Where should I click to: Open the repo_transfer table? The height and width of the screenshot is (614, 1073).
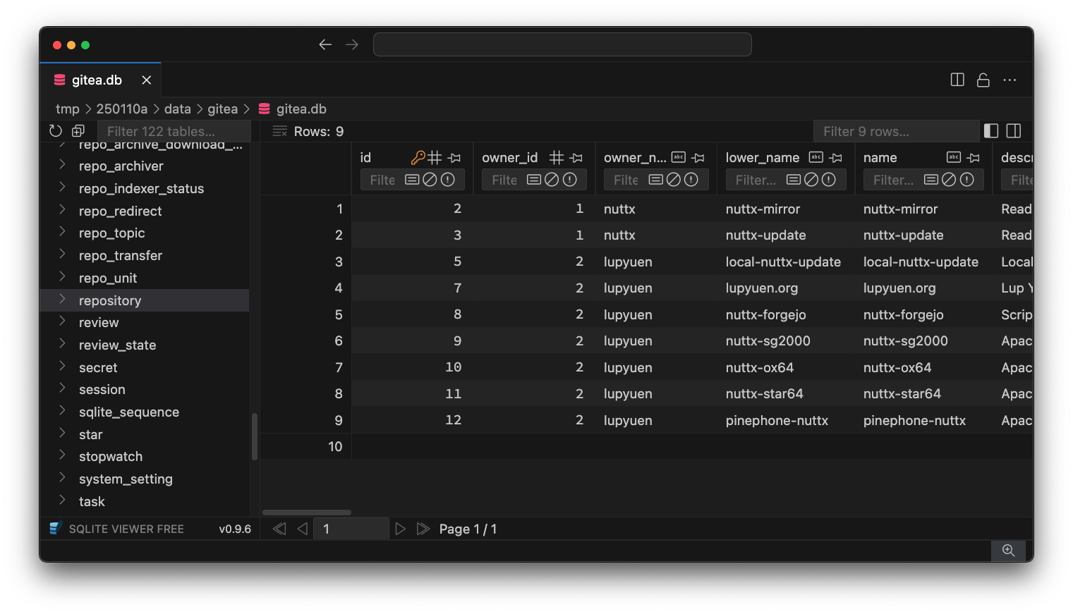(x=121, y=255)
